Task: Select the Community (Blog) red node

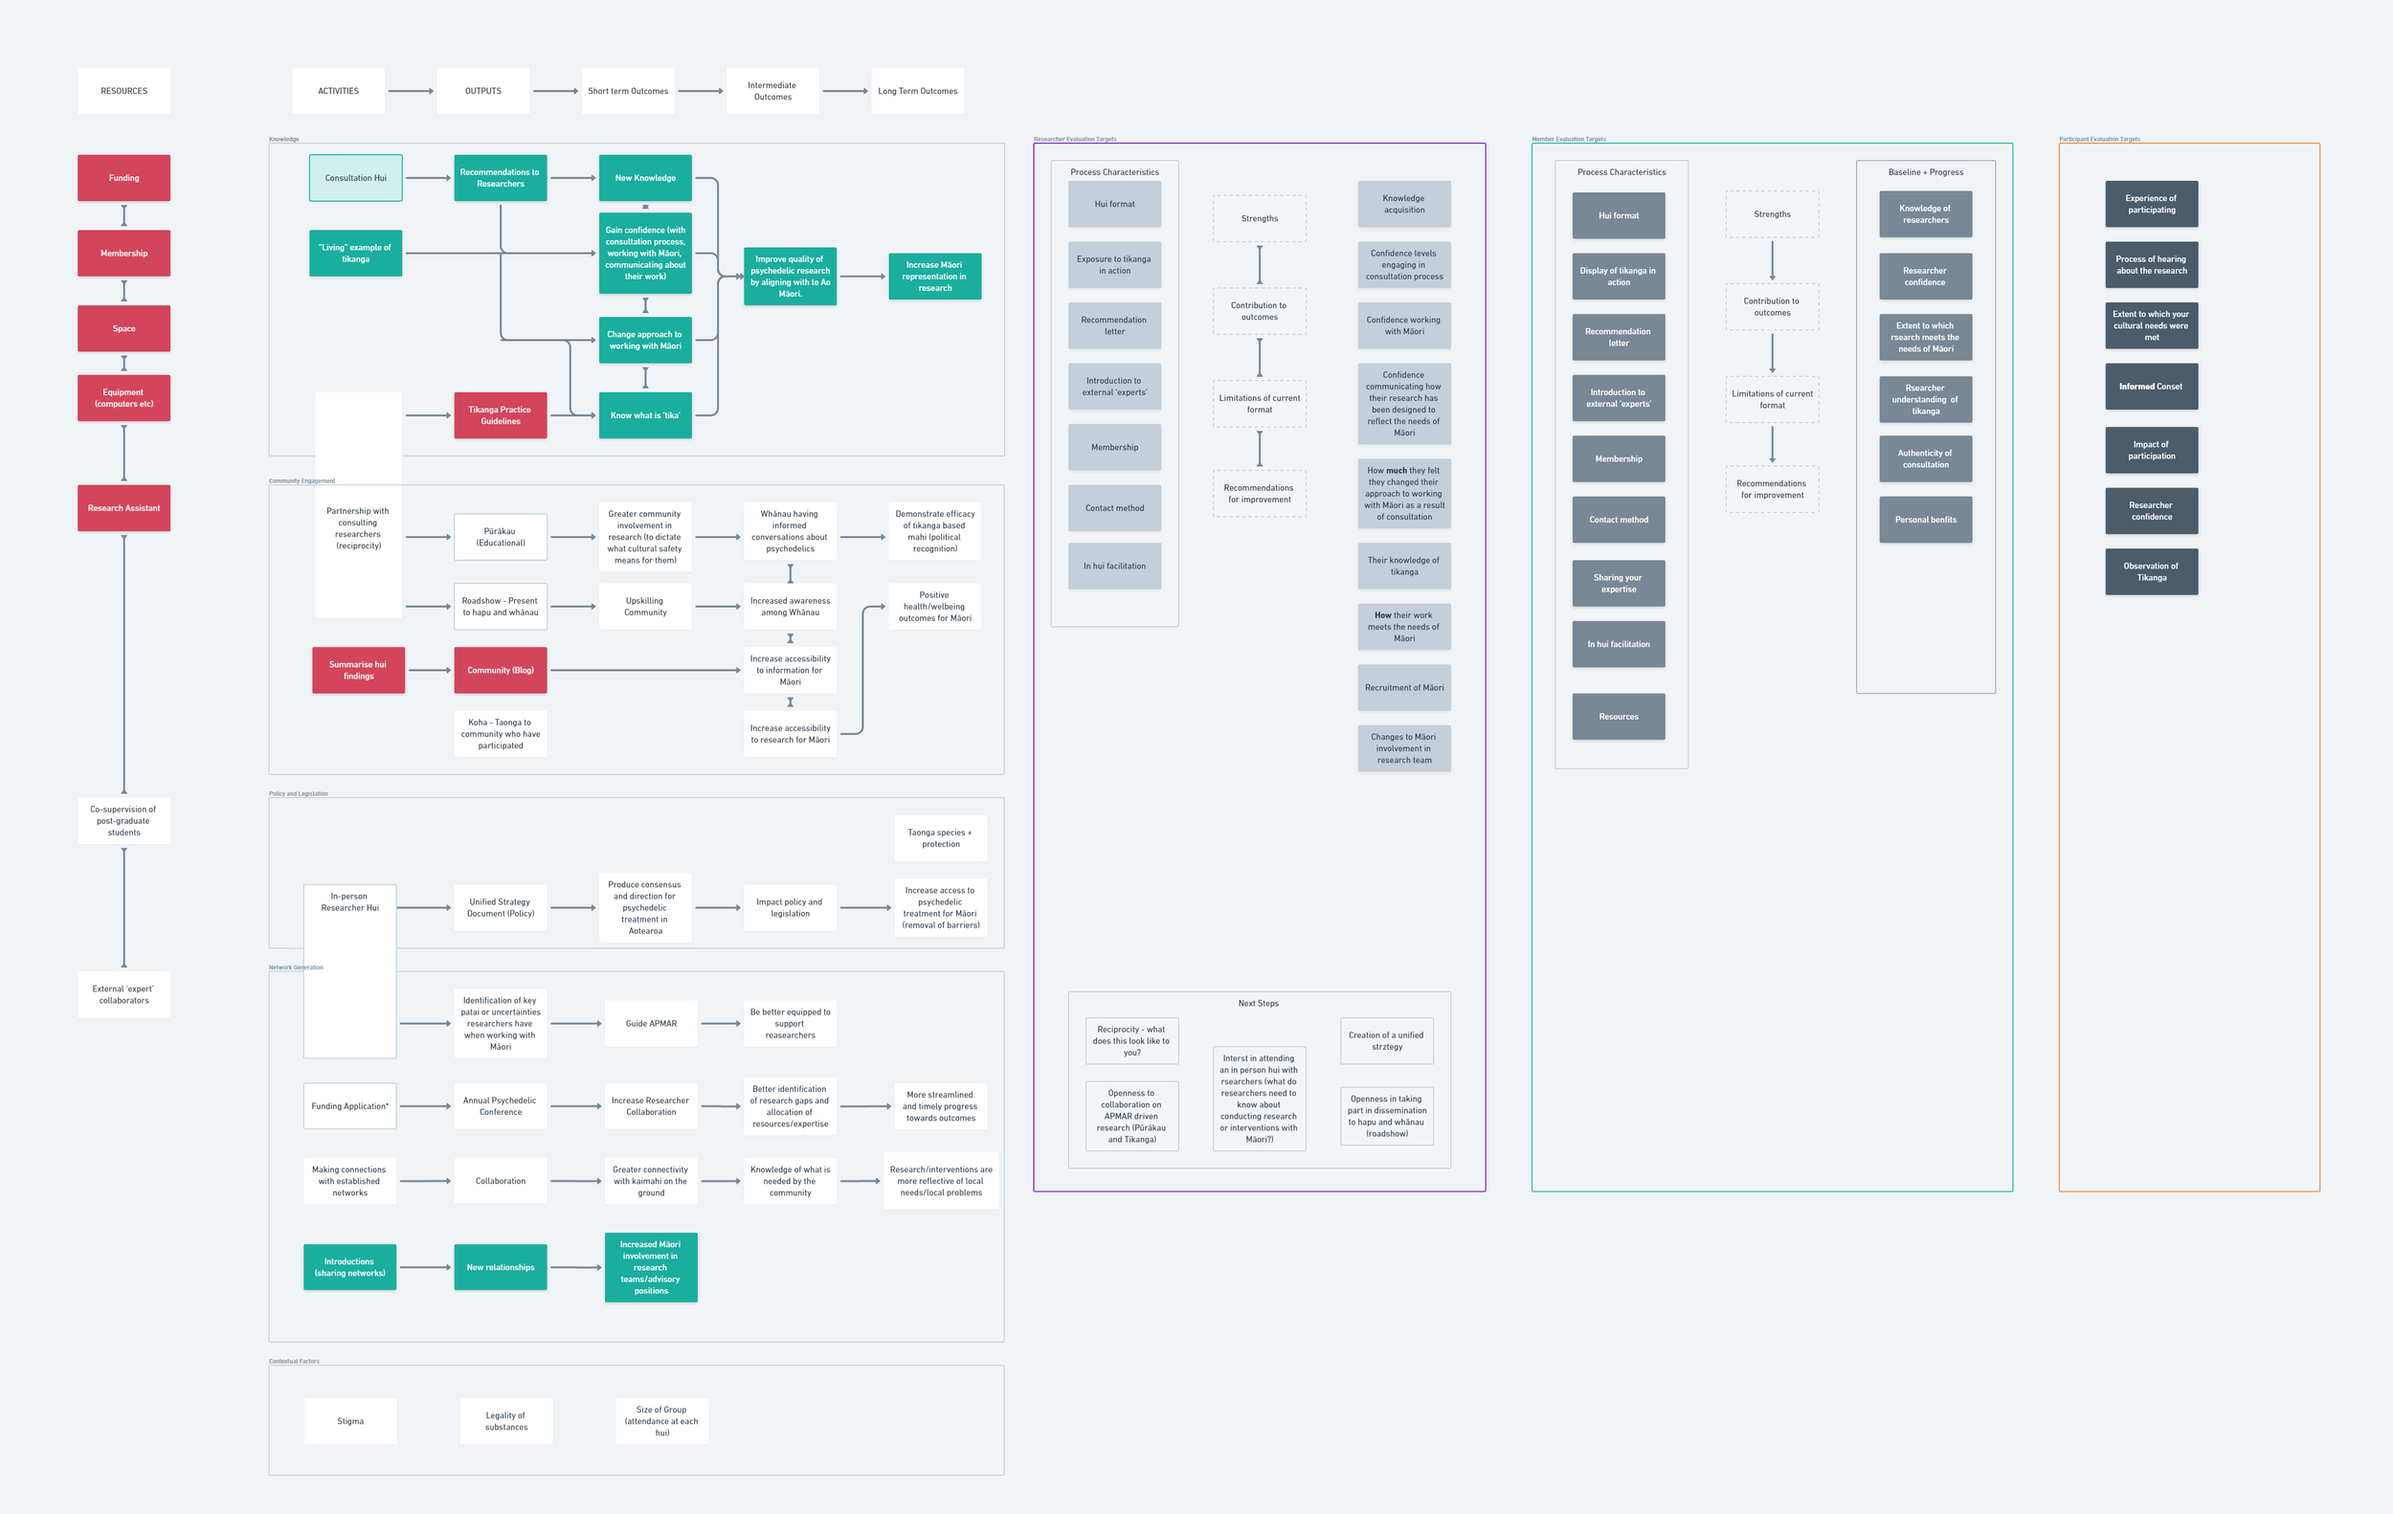Action: [x=501, y=671]
